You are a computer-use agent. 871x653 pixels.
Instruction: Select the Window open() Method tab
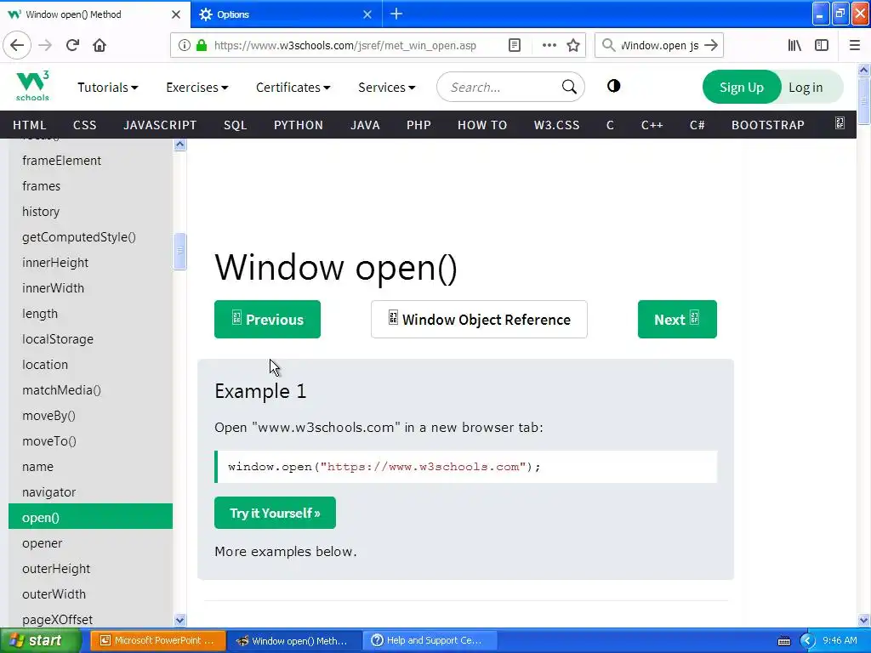coord(95,14)
